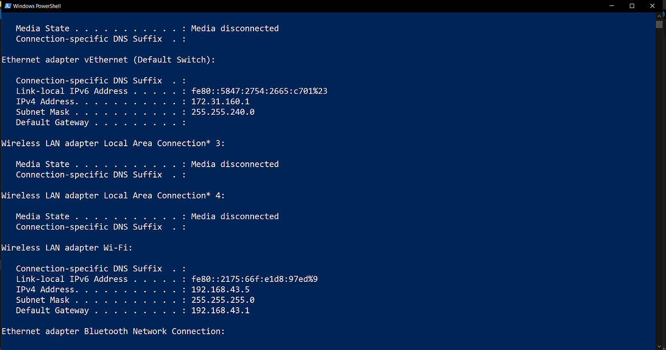Click the Media disconnected text under Connection* 3
This screenshot has width=666, height=350.
pyautogui.click(x=235, y=164)
